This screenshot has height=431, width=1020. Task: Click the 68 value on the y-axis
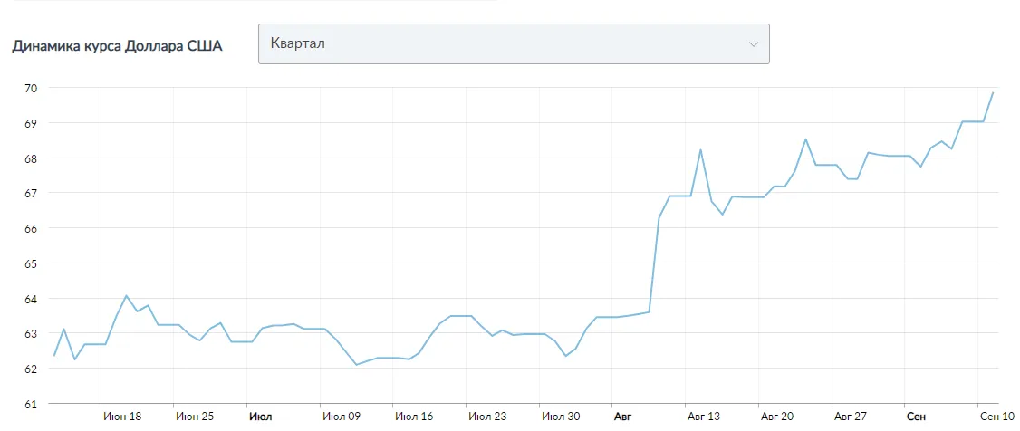pos(31,158)
